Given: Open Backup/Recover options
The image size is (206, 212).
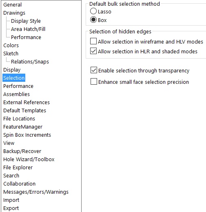Looking at the screenshot, I should pyautogui.click(x=22, y=151).
